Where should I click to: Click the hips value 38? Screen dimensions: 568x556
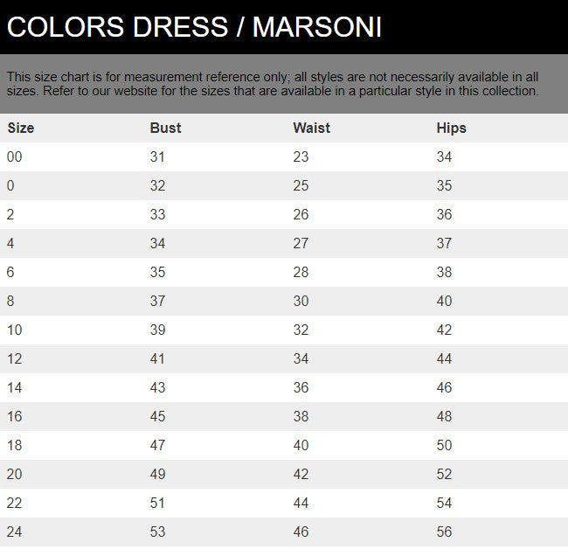tap(444, 273)
